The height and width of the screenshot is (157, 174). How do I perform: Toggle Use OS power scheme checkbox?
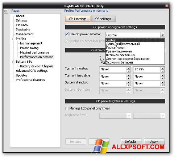67,34
